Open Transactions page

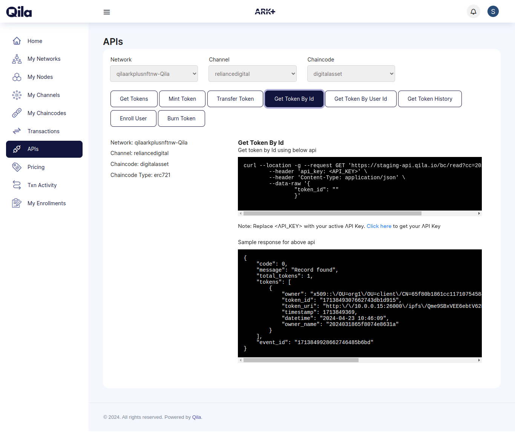pyautogui.click(x=44, y=131)
